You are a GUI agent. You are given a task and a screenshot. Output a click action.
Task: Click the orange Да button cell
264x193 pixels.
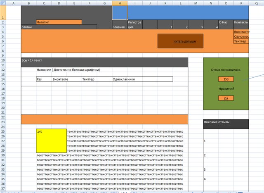226,98
